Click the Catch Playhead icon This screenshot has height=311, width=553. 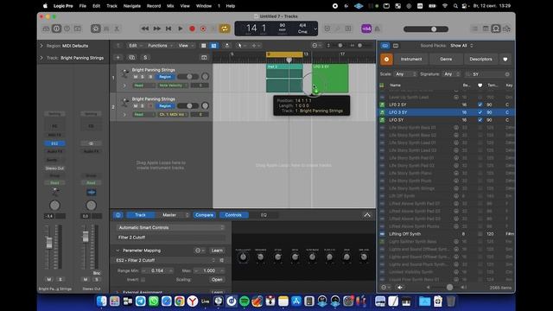click(226, 46)
